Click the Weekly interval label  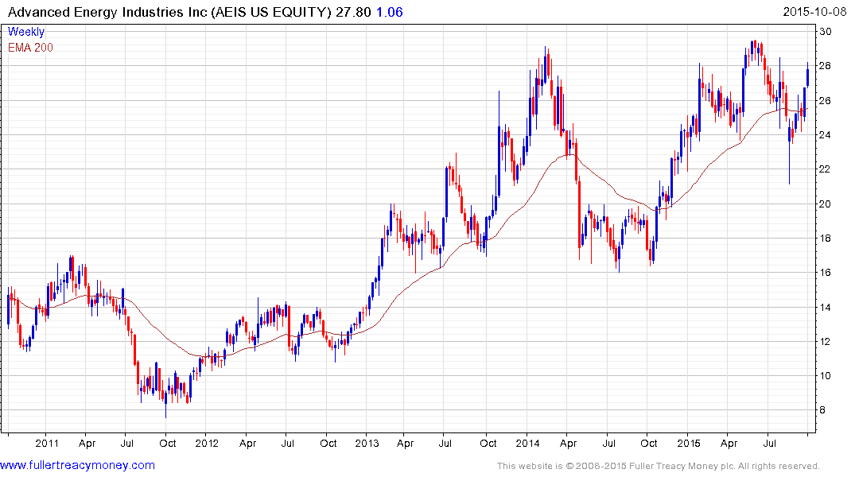pos(26,32)
